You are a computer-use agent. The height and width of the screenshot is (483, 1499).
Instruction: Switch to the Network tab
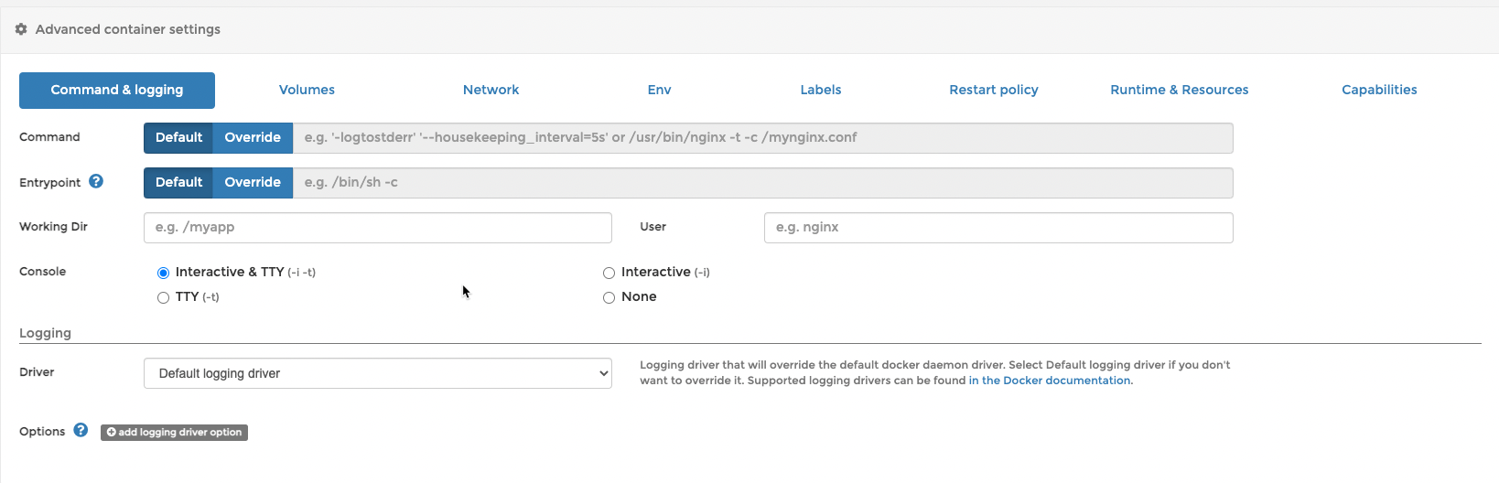[491, 90]
